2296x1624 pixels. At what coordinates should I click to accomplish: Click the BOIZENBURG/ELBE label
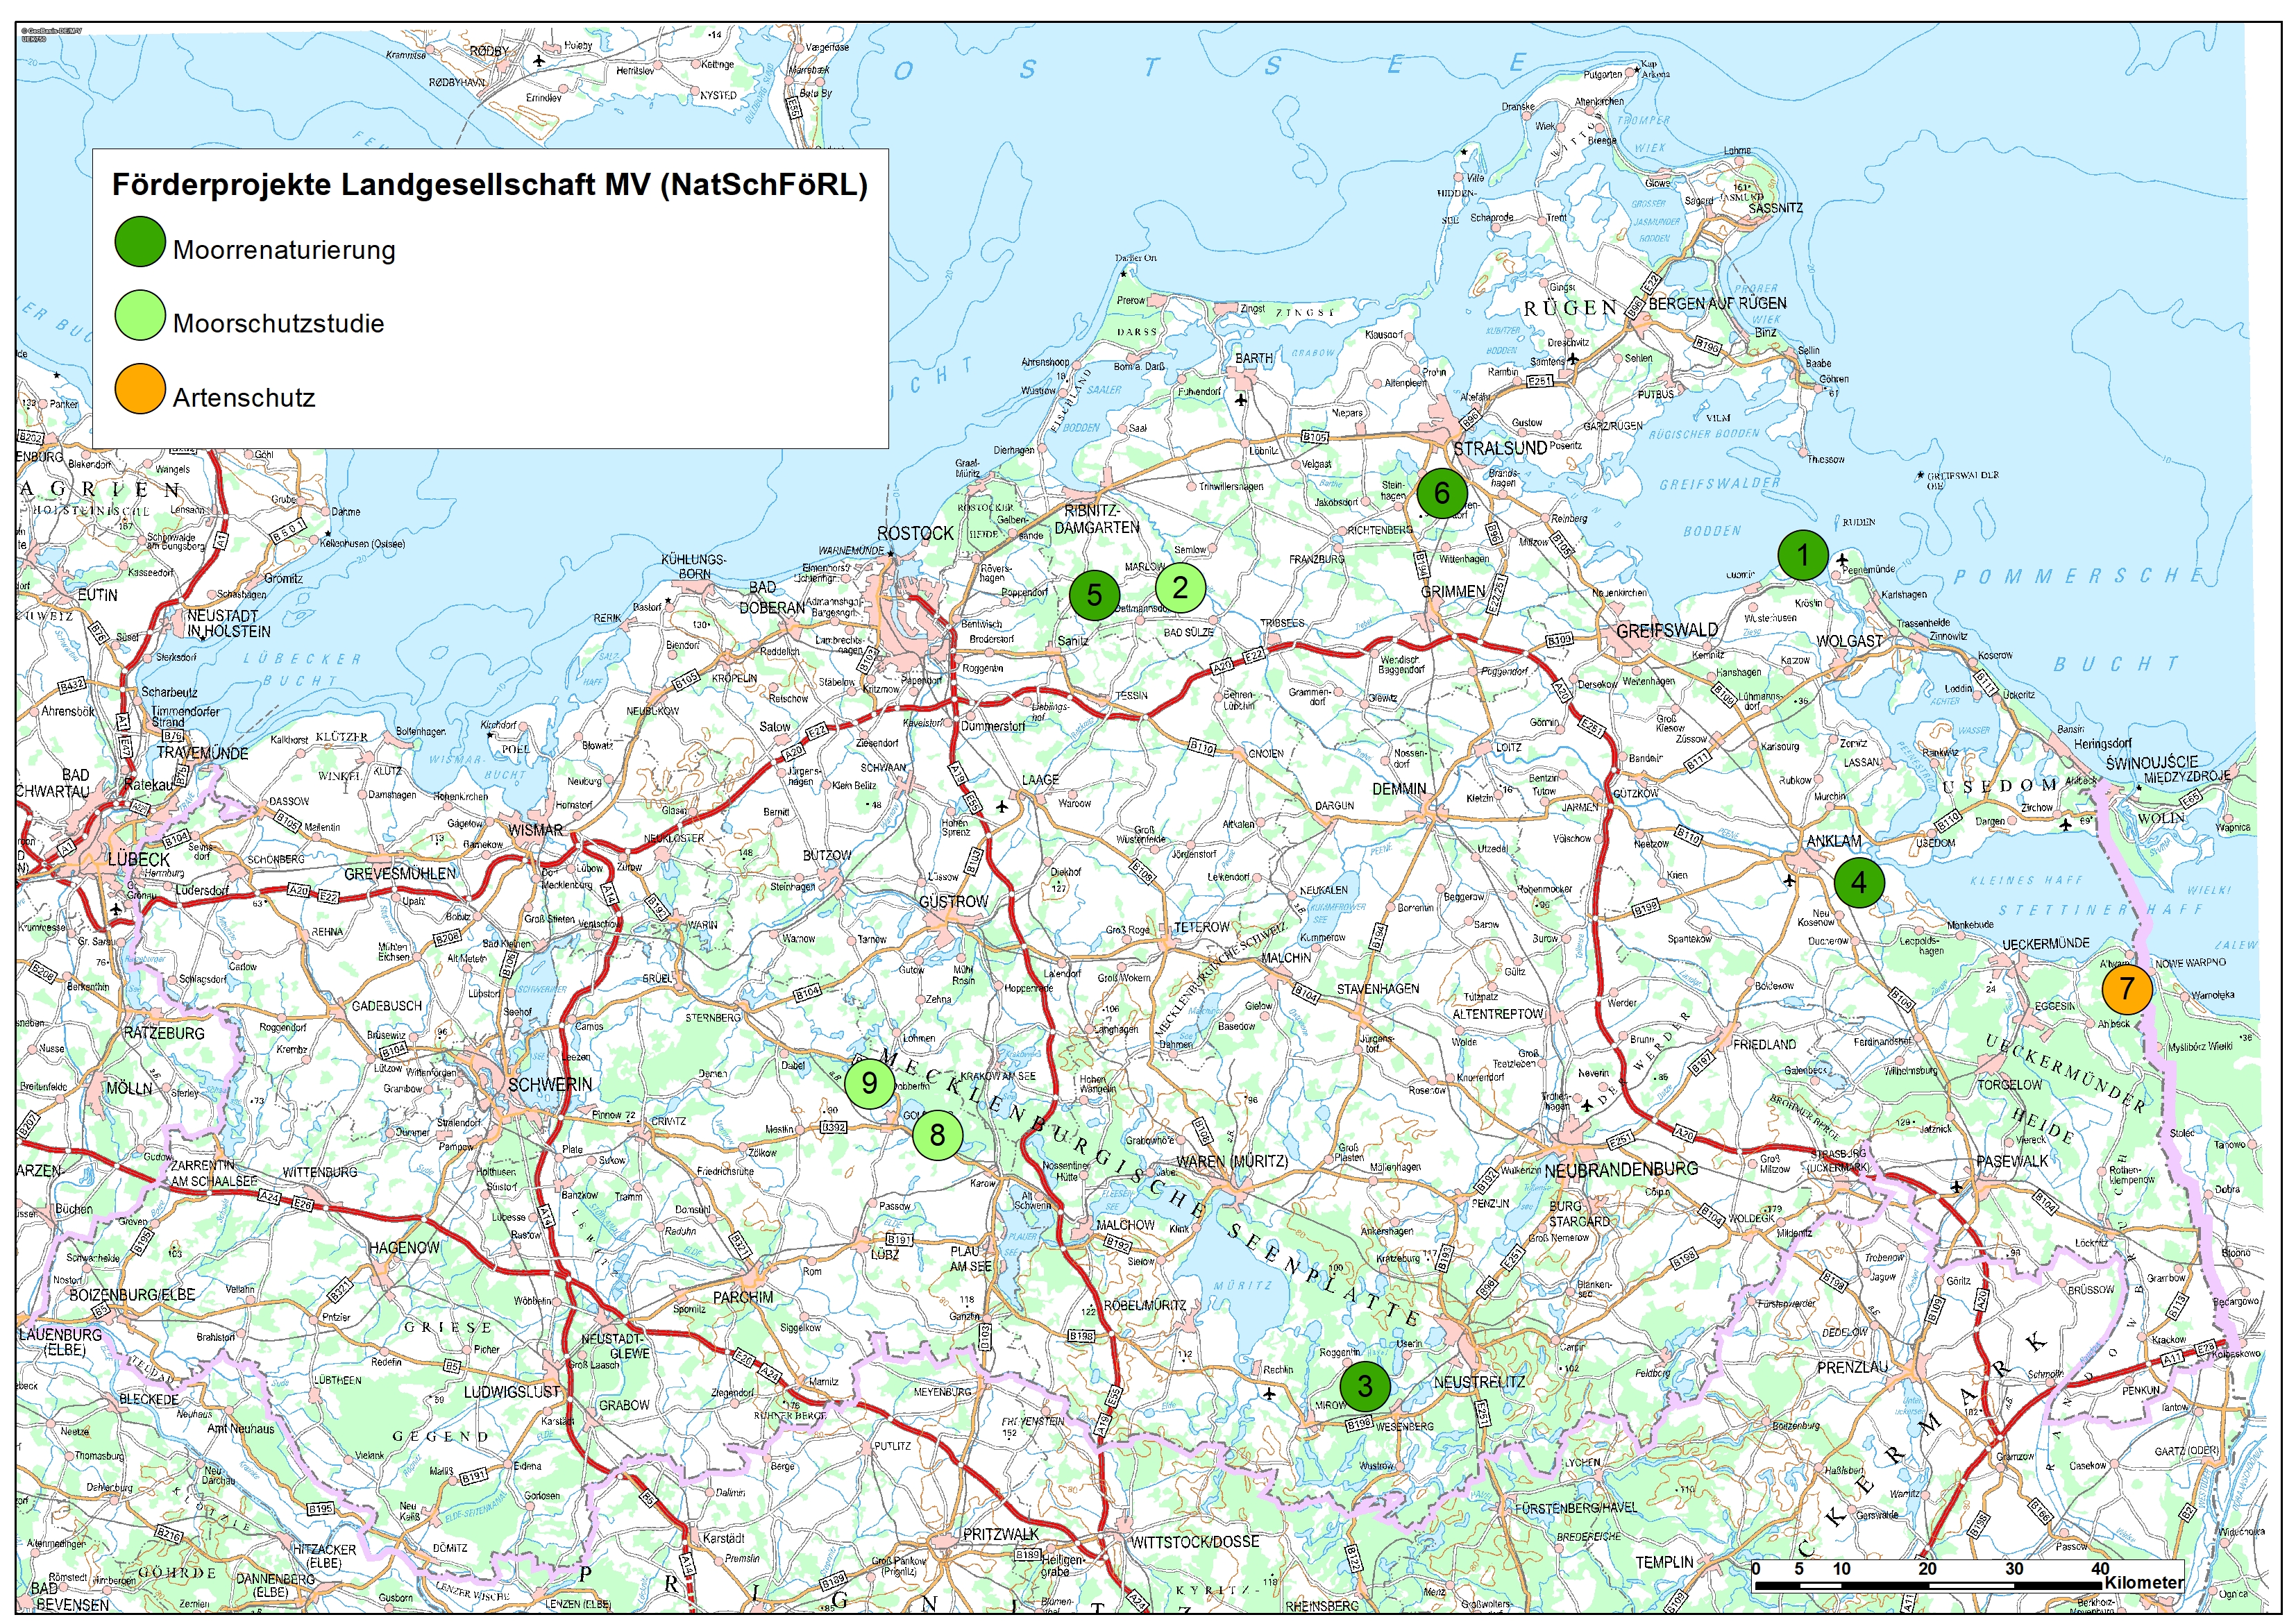[x=132, y=1294]
